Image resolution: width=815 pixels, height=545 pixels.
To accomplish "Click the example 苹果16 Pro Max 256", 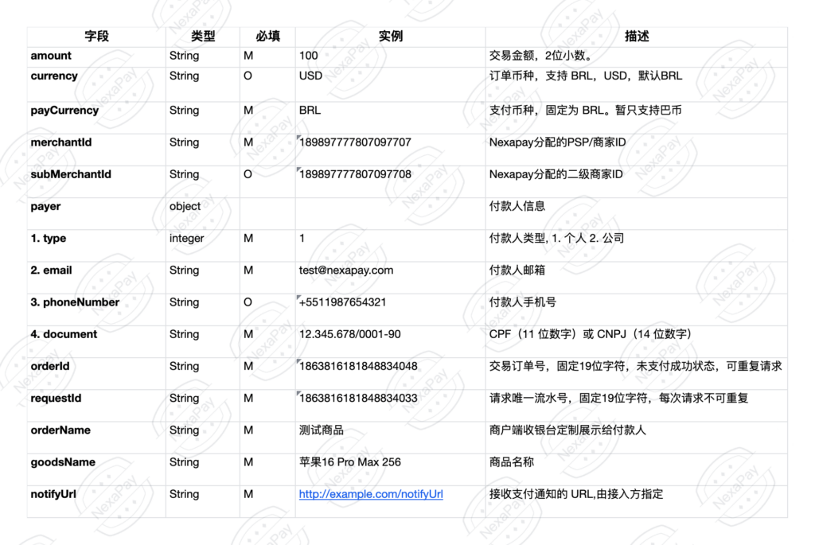I will click(350, 462).
